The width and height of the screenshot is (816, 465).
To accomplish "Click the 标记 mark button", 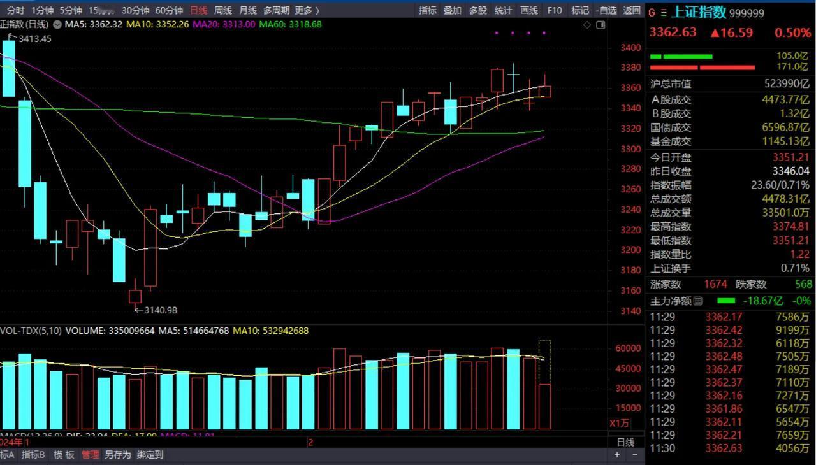I will click(x=580, y=10).
